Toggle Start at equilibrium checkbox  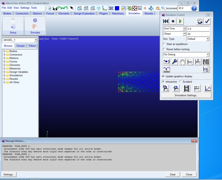(164, 44)
